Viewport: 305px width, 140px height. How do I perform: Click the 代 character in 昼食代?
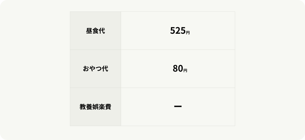[x=102, y=31]
